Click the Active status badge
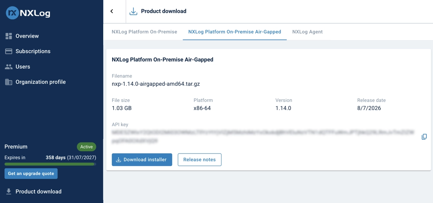The height and width of the screenshot is (203, 433). click(x=87, y=147)
